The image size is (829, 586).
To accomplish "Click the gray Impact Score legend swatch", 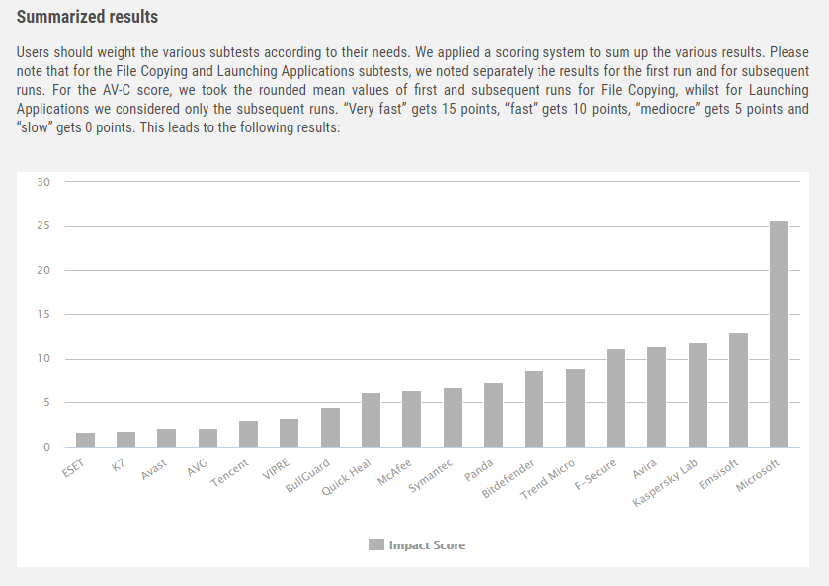I will pos(375,544).
